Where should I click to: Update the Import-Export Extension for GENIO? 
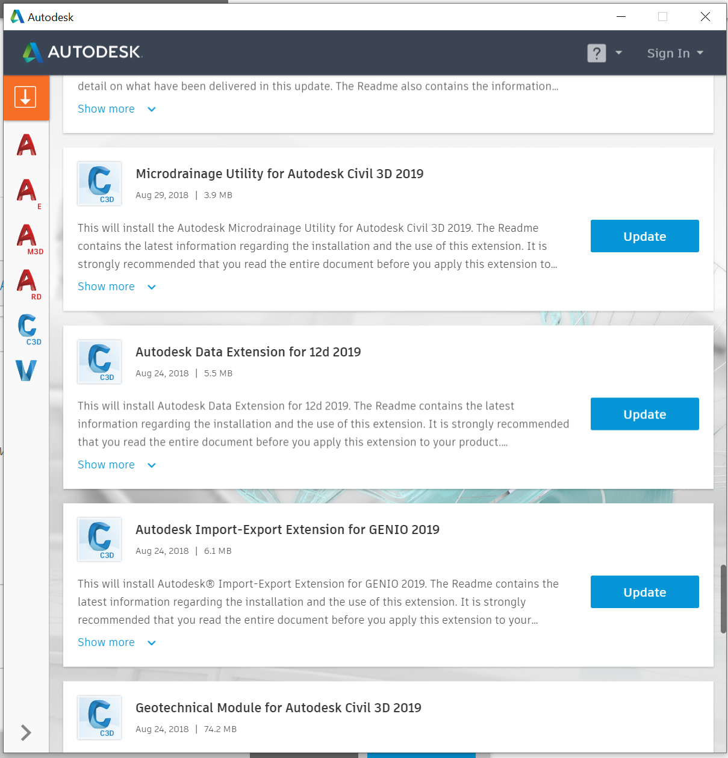click(644, 591)
